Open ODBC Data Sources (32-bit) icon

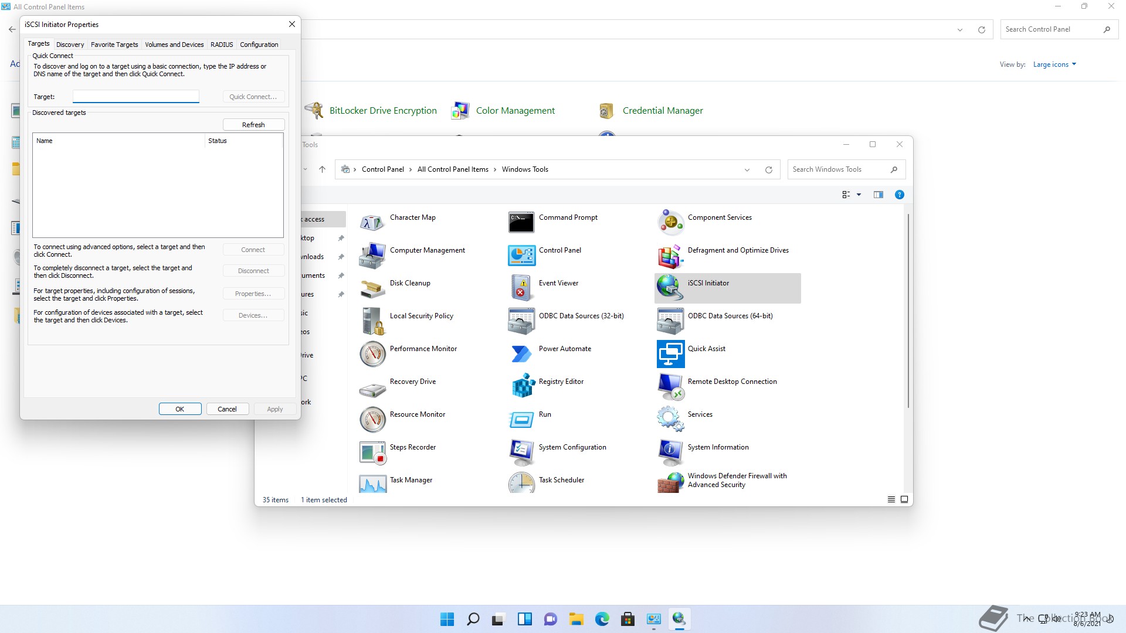[x=521, y=321]
